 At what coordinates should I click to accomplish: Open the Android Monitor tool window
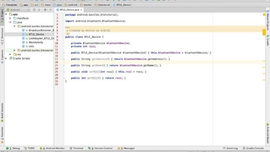(x=52, y=148)
